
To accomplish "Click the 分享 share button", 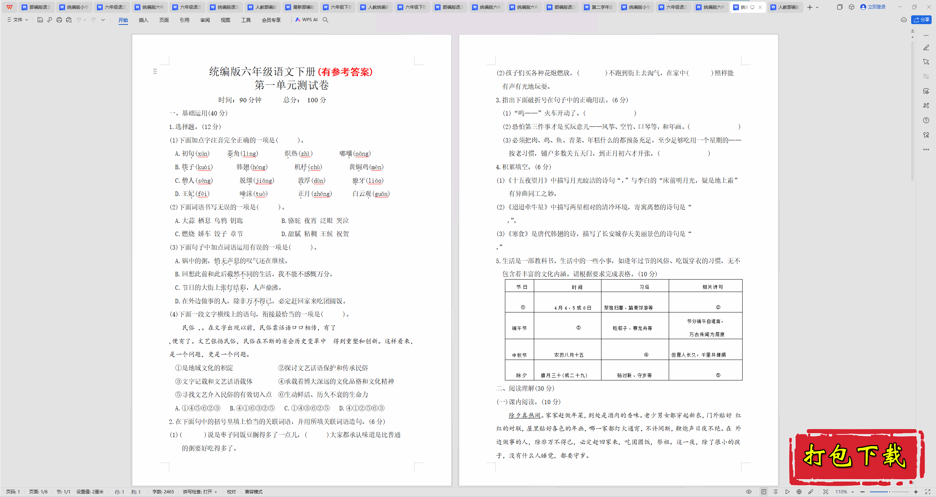I will (x=921, y=20).
